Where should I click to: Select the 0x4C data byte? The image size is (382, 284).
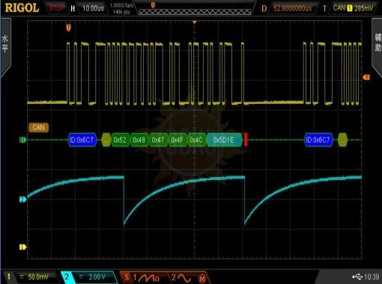pyautogui.click(x=196, y=140)
